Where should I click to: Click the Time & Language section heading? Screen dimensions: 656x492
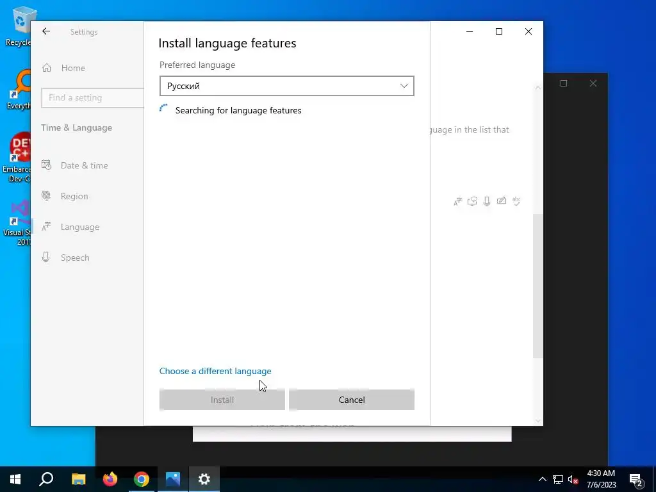tap(77, 127)
